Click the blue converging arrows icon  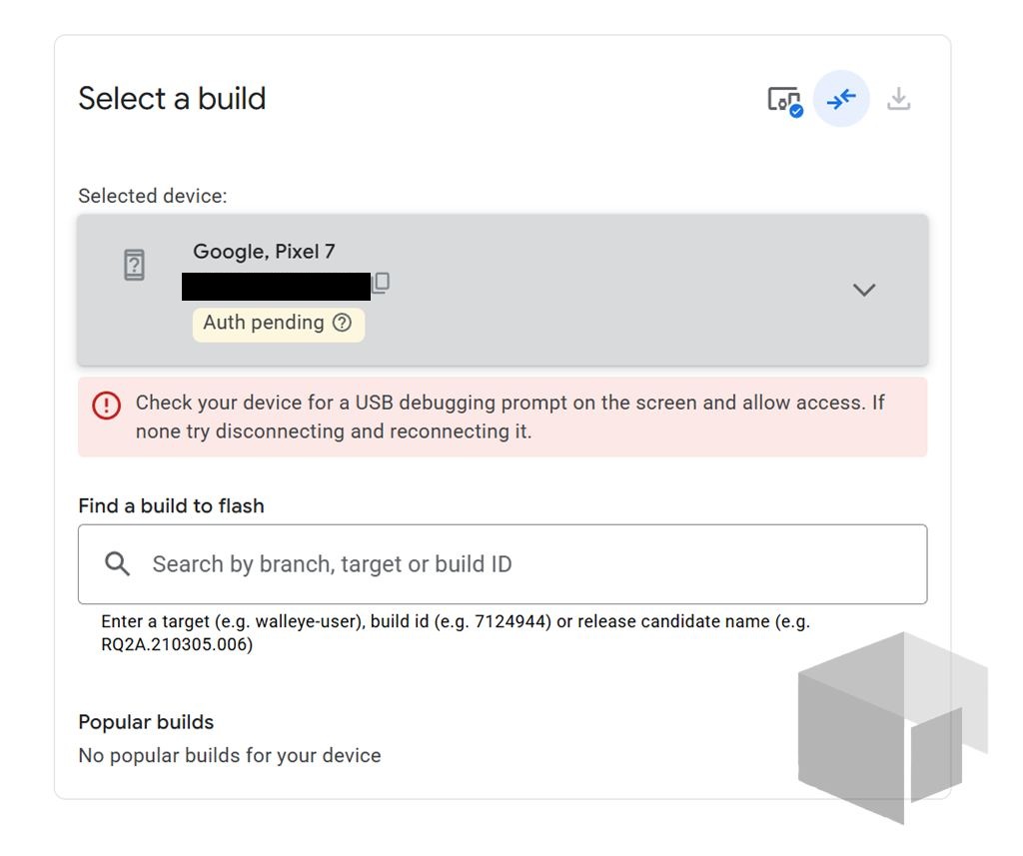tap(841, 99)
